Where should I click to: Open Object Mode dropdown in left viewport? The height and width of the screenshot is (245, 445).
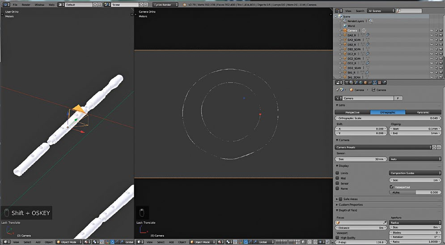[x=69, y=242]
